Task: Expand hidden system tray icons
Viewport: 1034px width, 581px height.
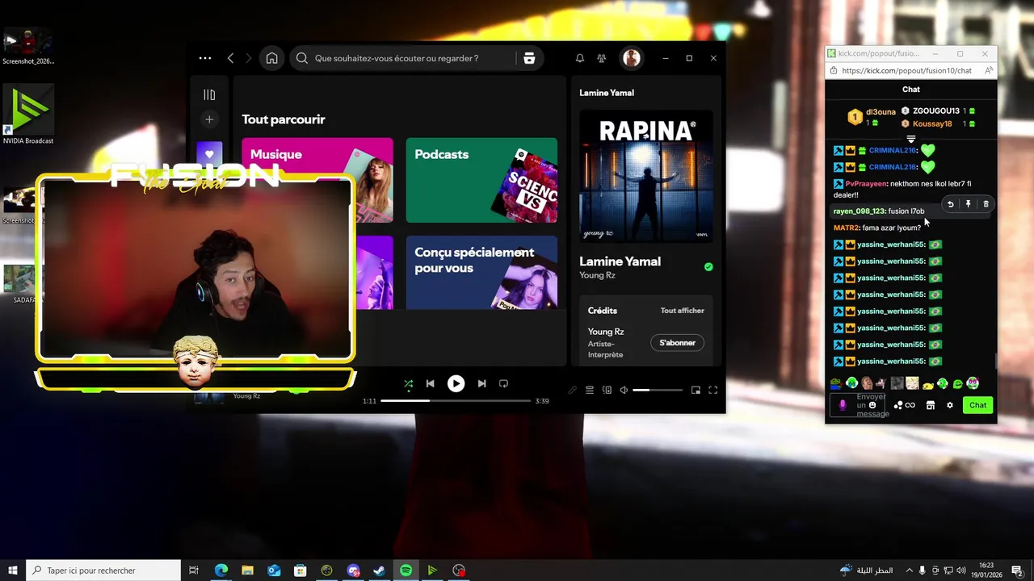Action: coord(909,571)
